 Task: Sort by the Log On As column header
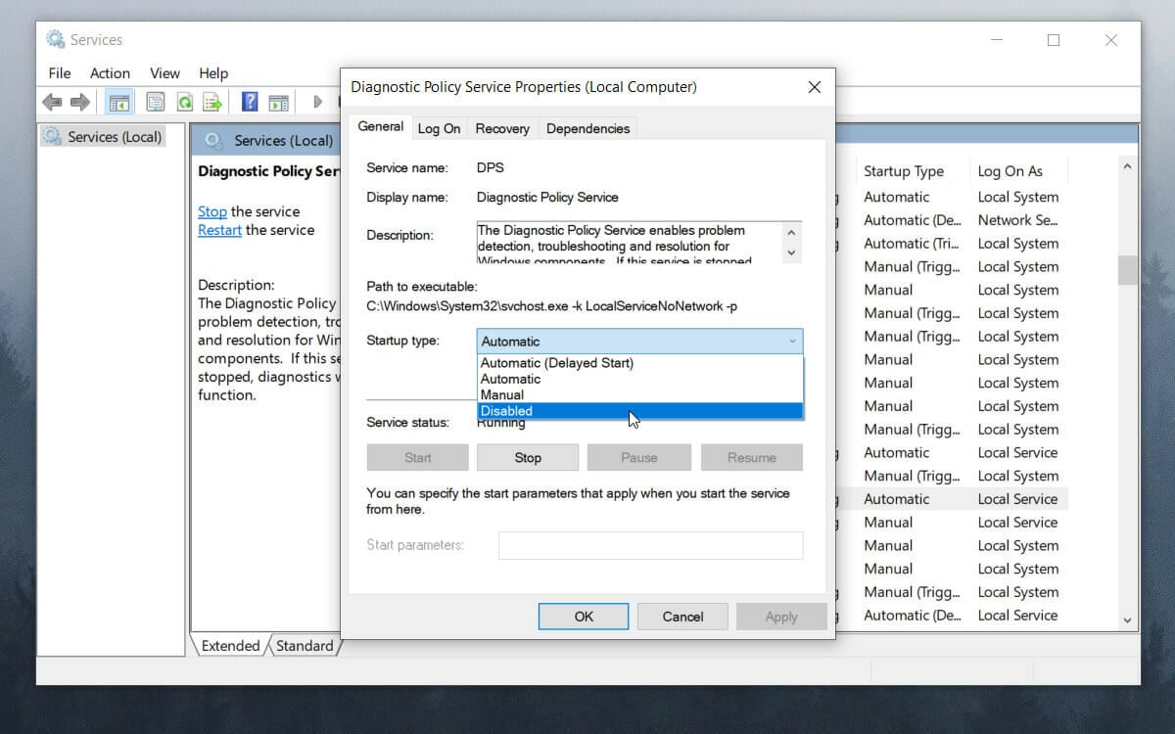pos(1010,171)
